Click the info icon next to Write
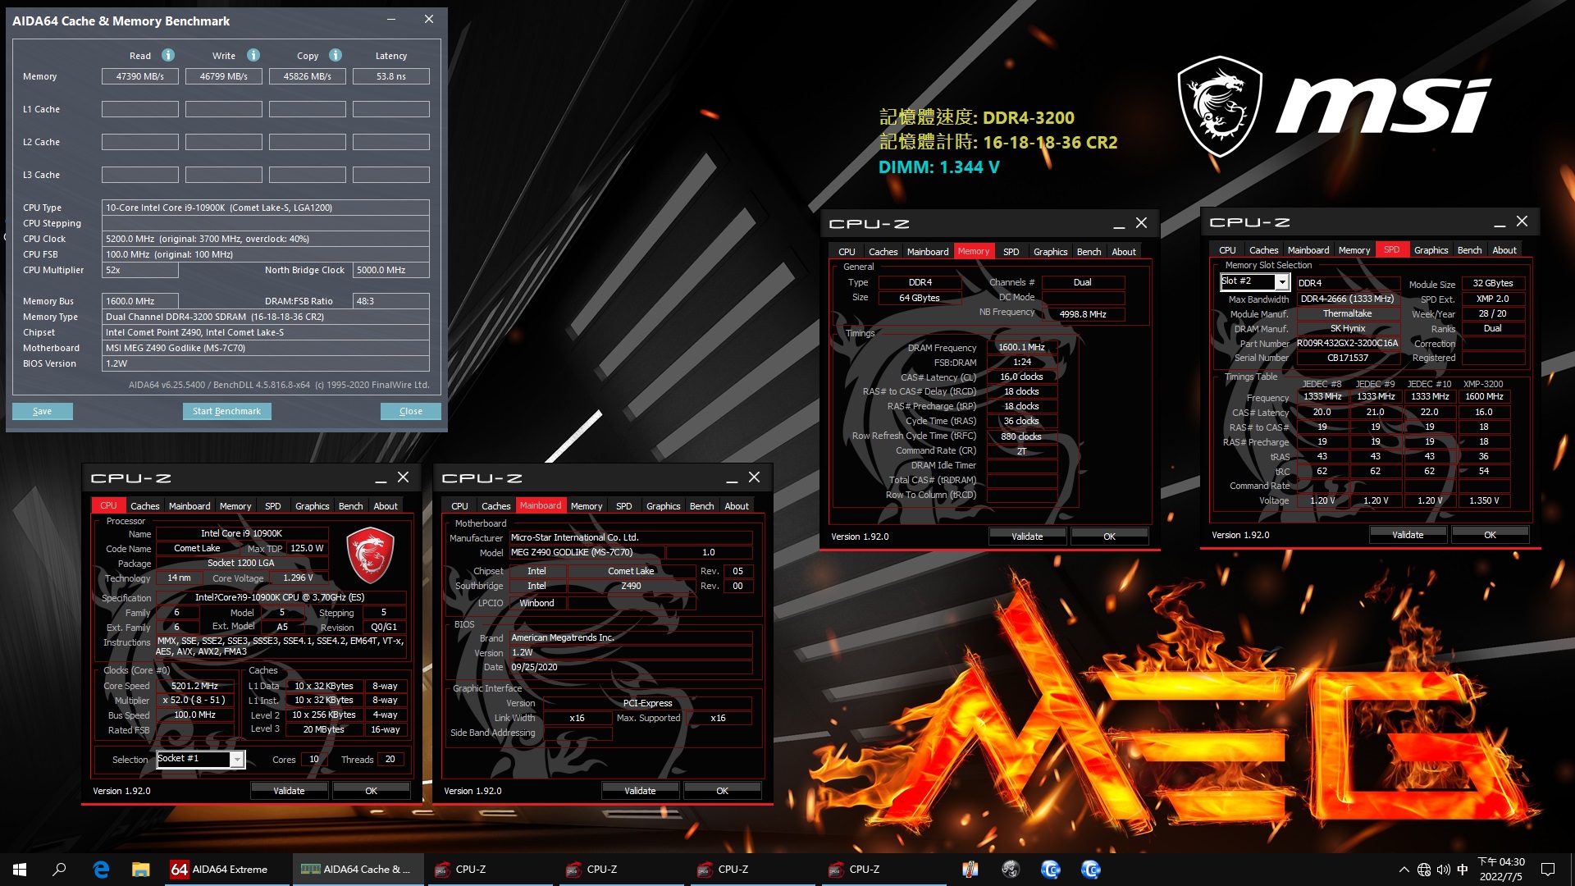 click(x=253, y=55)
